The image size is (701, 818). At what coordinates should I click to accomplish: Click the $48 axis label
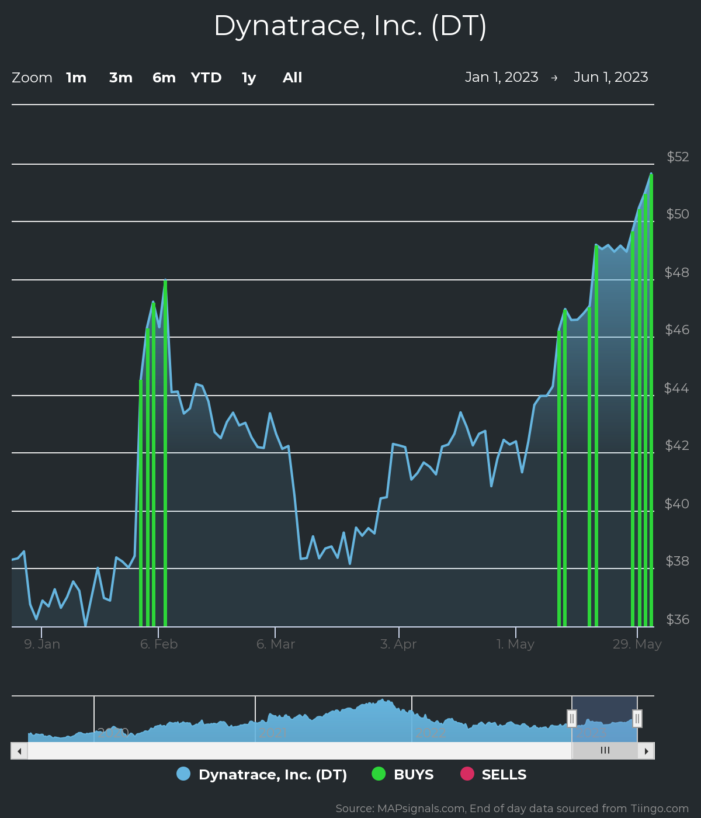(x=677, y=272)
